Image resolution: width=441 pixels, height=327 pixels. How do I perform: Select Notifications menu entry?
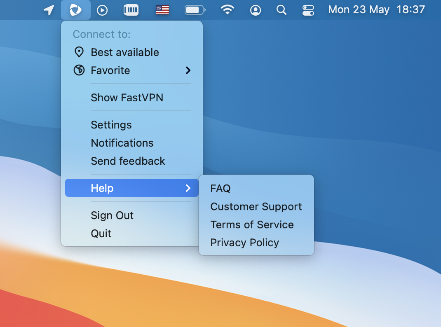pos(131,143)
